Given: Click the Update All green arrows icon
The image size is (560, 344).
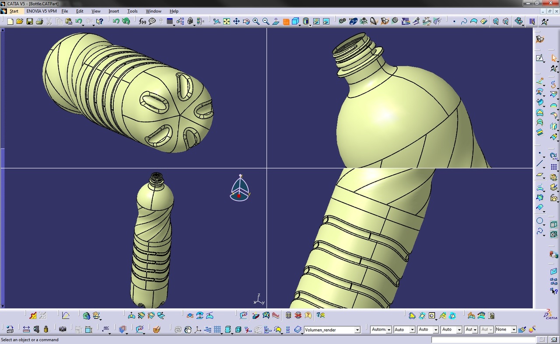Looking at the screenshot, I should click(x=126, y=21).
